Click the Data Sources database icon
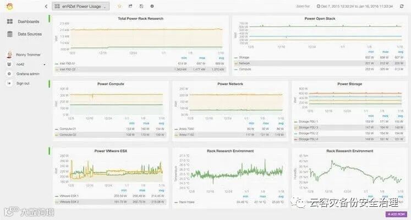The height and width of the screenshot is (220, 411). (x=10, y=34)
